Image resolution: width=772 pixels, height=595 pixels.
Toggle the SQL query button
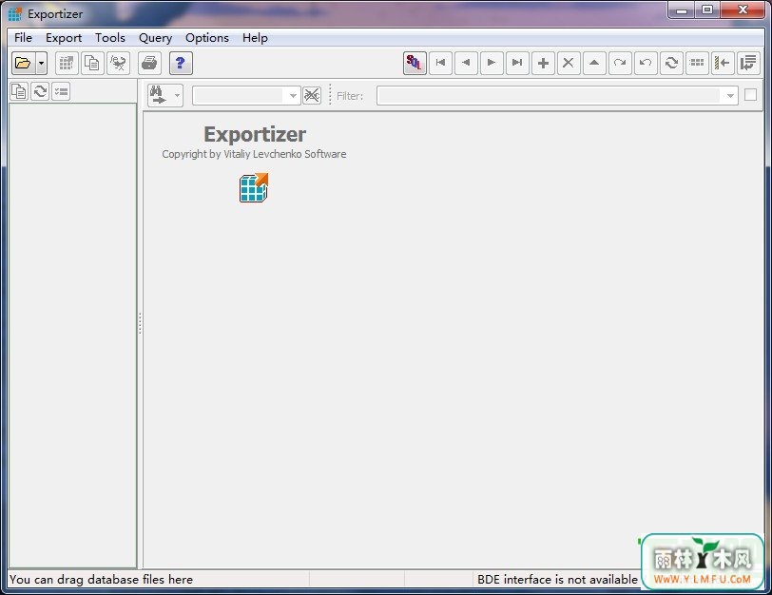[x=415, y=63]
